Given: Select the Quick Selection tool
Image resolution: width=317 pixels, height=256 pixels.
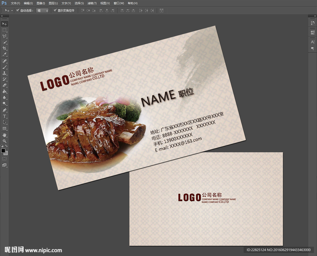Looking at the screenshot, I should (x=4, y=42).
